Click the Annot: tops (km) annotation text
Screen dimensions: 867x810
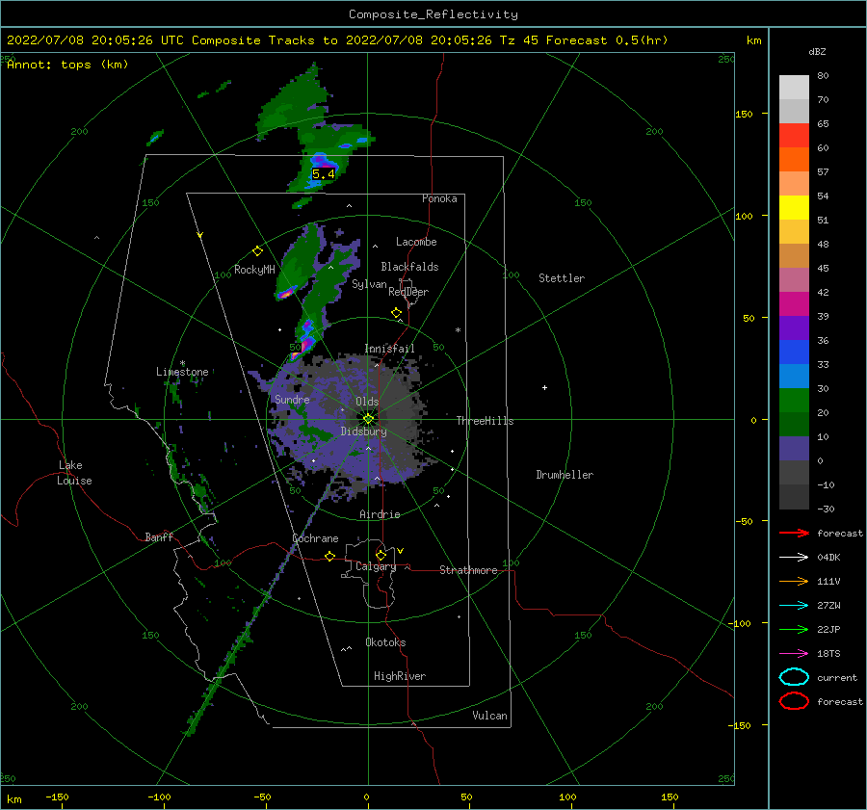point(67,65)
